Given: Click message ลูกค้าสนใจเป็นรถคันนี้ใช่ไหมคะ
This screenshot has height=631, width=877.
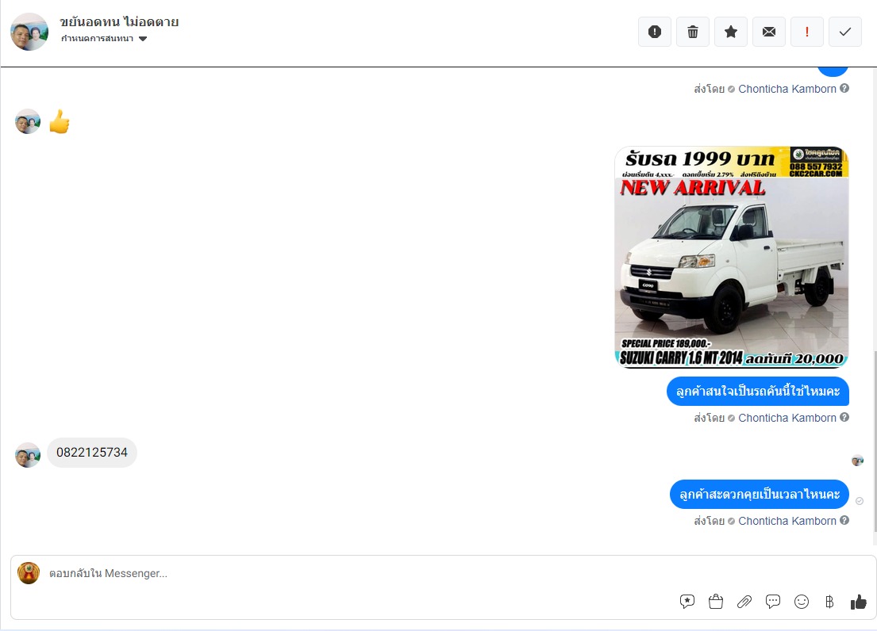Looking at the screenshot, I should (x=758, y=392).
